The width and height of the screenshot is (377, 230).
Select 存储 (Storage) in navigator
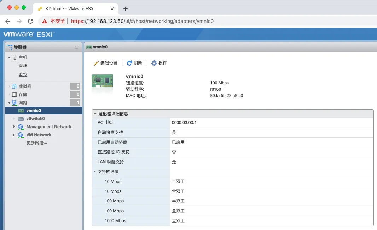23,95
